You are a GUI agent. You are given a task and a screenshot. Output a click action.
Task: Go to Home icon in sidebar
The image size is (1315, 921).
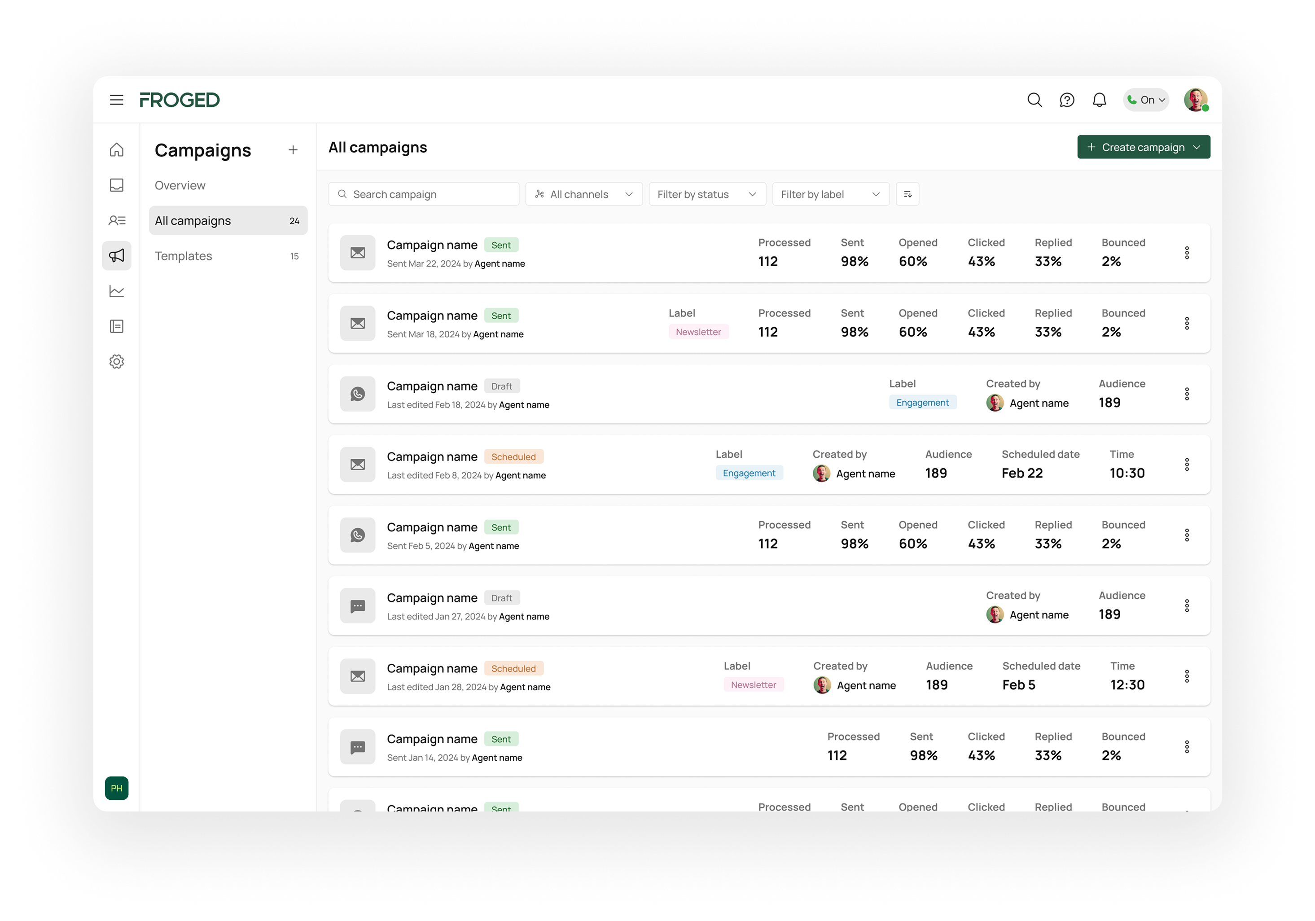pos(116,149)
